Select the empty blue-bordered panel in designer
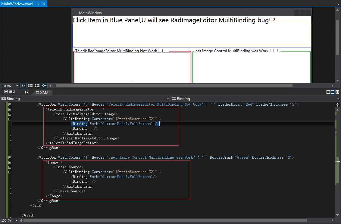Image resolution: width=341 pixels, height=224 pixels. (x=192, y=36)
